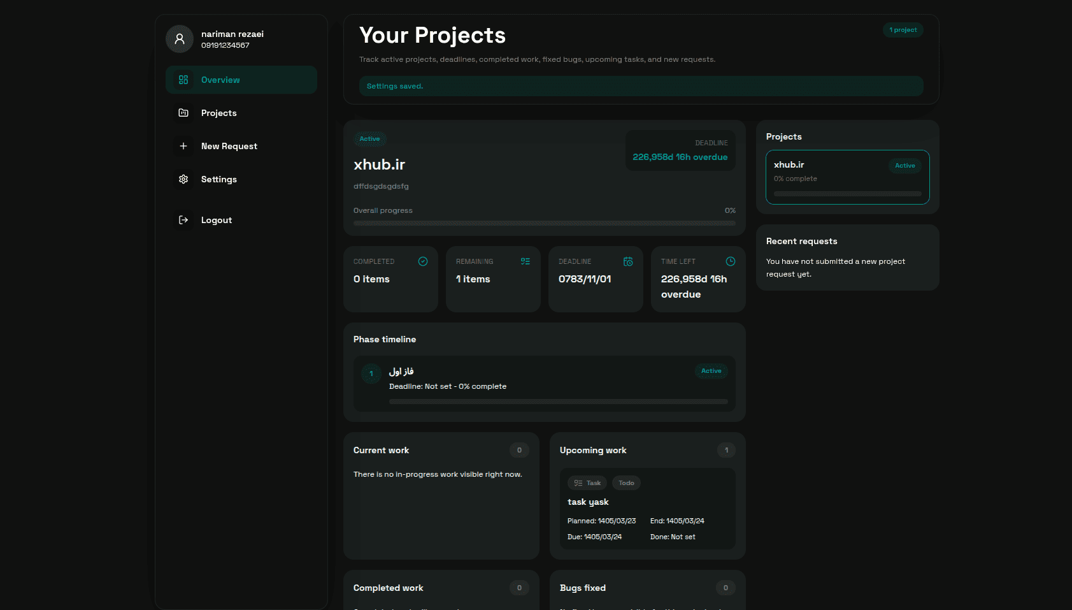Screen dimensions: 1072x610
Task: Click the Settings gear icon
Action: pyautogui.click(x=183, y=179)
